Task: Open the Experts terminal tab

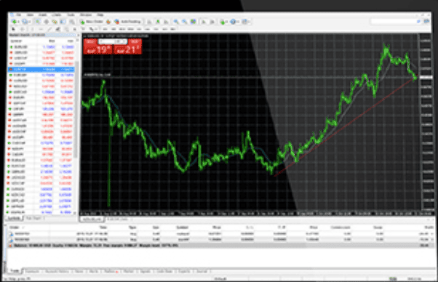Action: click(x=184, y=271)
